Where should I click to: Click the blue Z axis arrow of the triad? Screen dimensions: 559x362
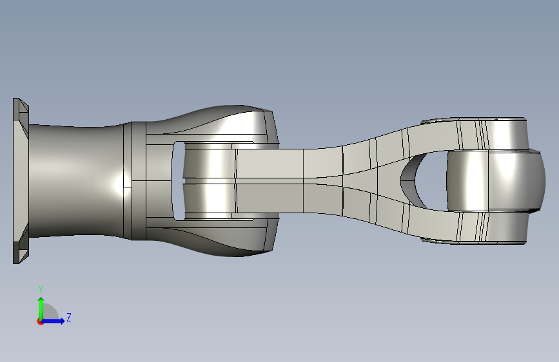point(54,321)
